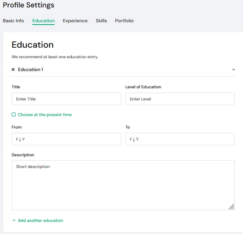Image resolution: width=243 pixels, height=234 pixels.
Task: Click 'Choose at the present time' label
Action: coord(45,114)
